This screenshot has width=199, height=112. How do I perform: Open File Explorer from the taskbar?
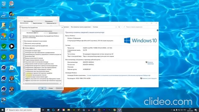[x=69, y=110]
